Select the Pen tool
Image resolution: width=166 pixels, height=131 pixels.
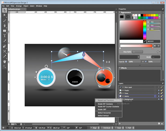pyautogui.click(x=5, y=26)
